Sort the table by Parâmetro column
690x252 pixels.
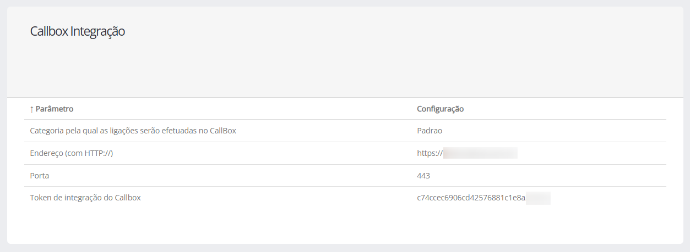click(x=55, y=109)
